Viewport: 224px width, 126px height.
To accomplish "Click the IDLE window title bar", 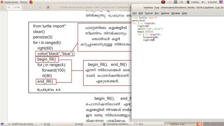I will click(x=178, y=7).
